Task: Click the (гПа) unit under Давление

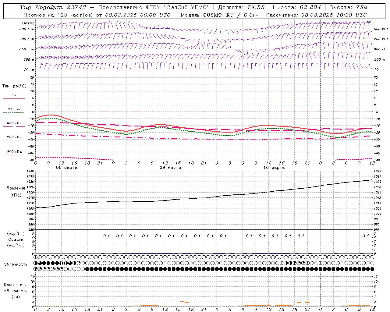Action: 16,195
